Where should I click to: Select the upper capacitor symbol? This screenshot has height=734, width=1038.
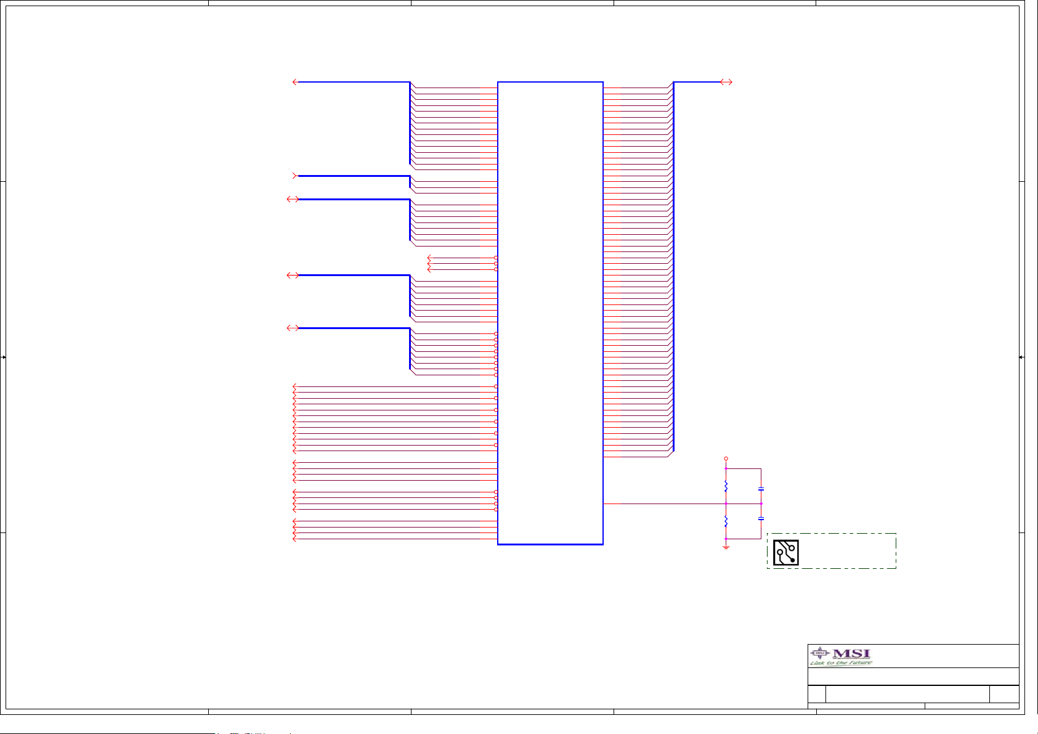(x=761, y=489)
